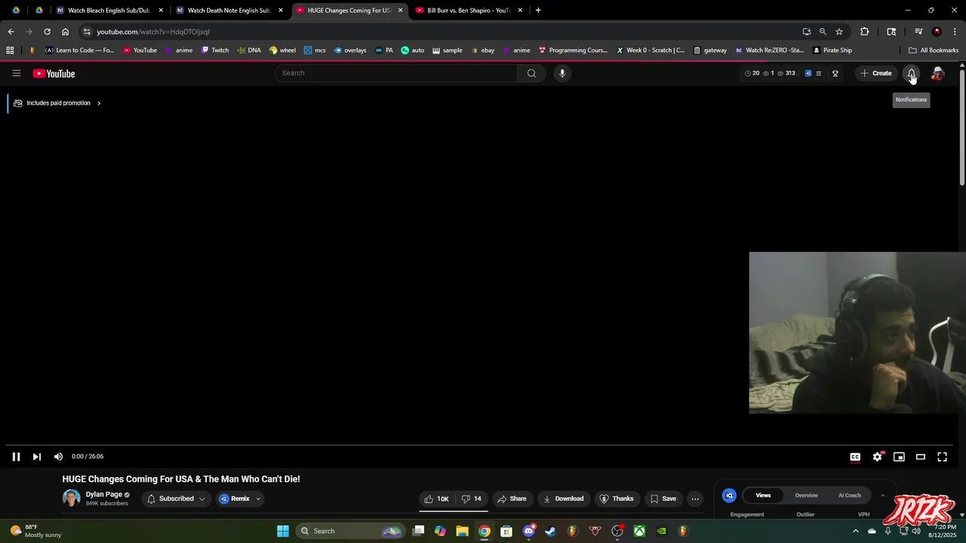966x543 pixels.
Task: Enable miniplayer mode
Action: click(x=899, y=457)
